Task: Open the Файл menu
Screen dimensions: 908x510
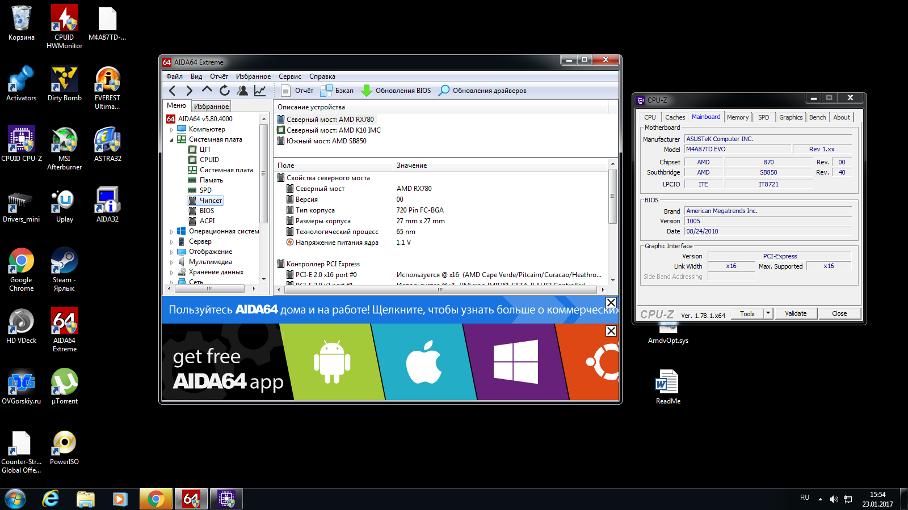Action: coord(174,76)
